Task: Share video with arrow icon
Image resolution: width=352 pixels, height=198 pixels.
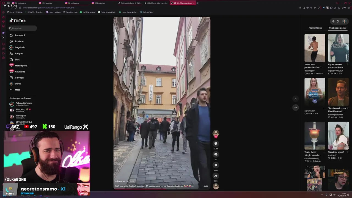Action: pyautogui.click(x=216, y=176)
